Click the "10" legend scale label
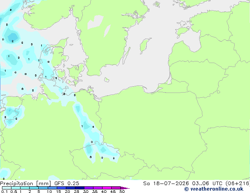 (x=49, y=191)
